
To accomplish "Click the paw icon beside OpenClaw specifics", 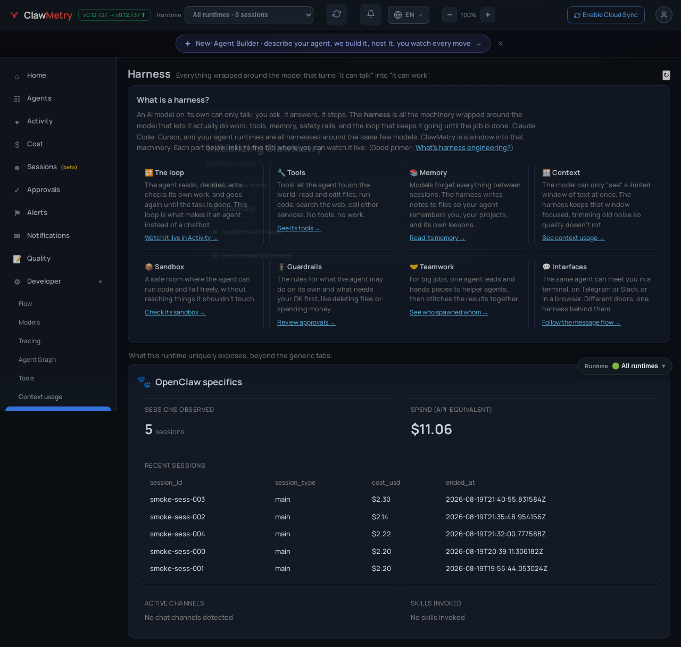I will coord(144,382).
